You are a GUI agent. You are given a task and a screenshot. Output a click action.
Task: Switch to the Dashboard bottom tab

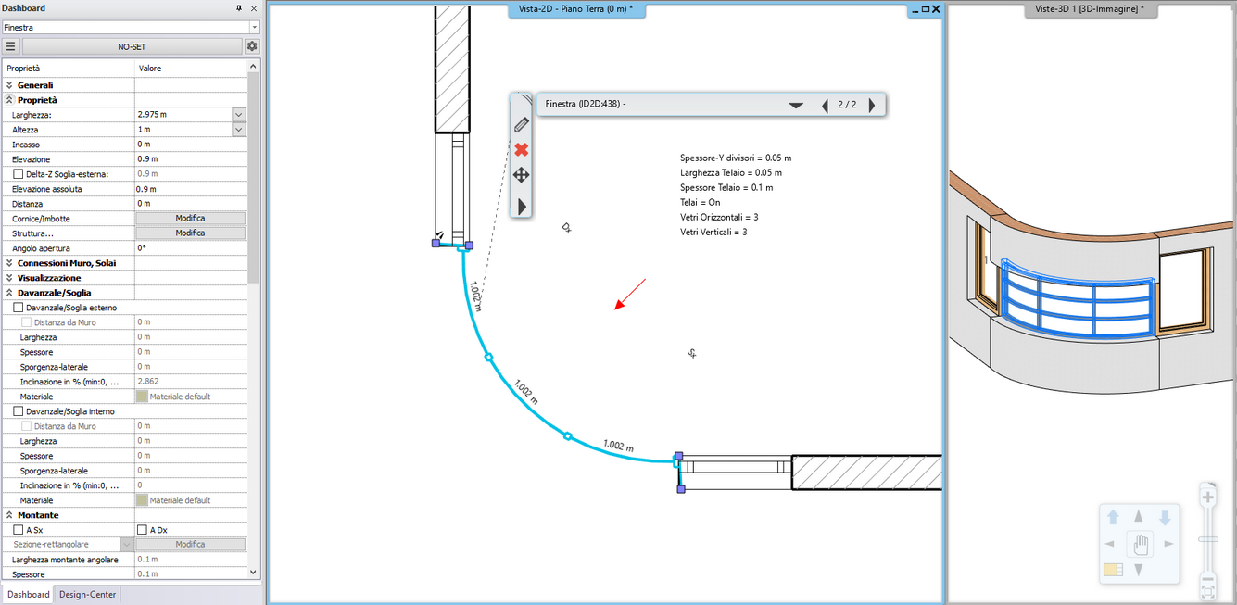[28, 595]
